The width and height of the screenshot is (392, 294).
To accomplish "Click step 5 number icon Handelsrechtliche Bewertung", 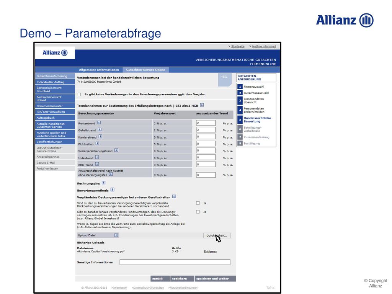I will 240,120.
